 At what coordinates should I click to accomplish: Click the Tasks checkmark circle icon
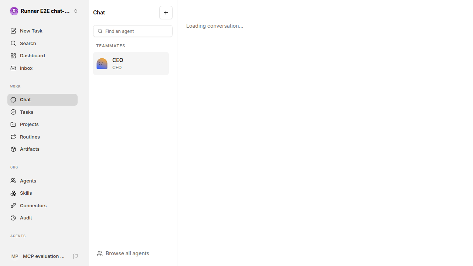(x=13, y=112)
